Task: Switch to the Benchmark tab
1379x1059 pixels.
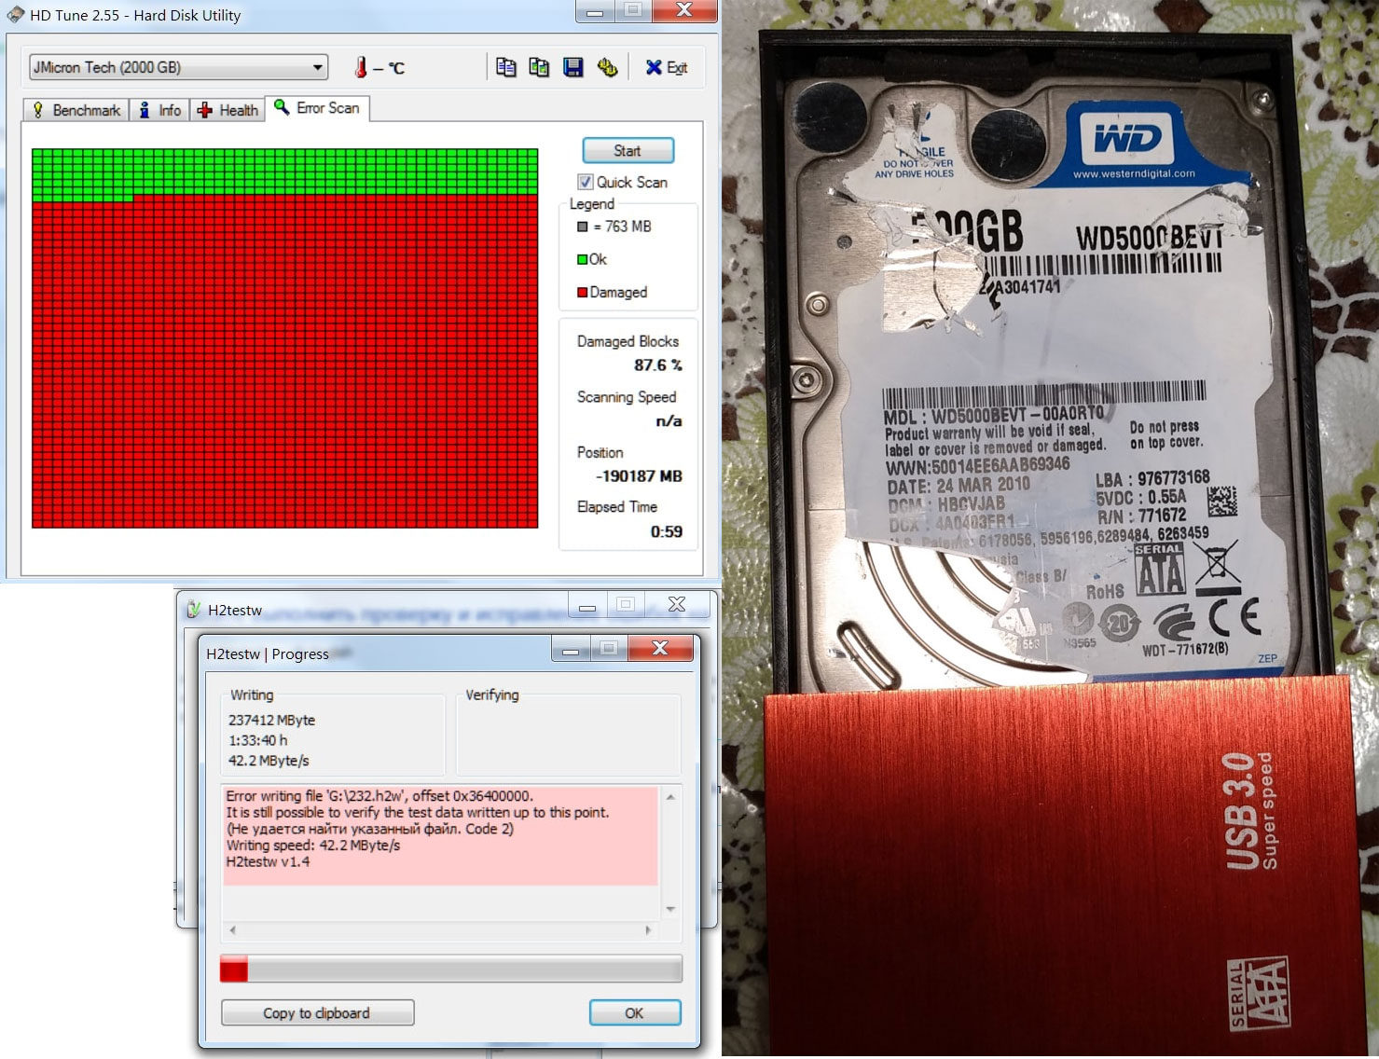Action: pos(76,110)
